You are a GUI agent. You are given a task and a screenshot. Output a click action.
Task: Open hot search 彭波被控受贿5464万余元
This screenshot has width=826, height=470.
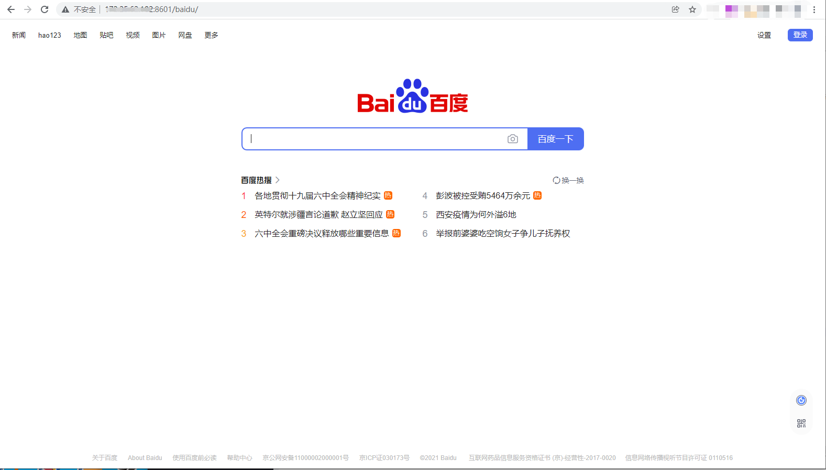pyautogui.click(x=483, y=195)
